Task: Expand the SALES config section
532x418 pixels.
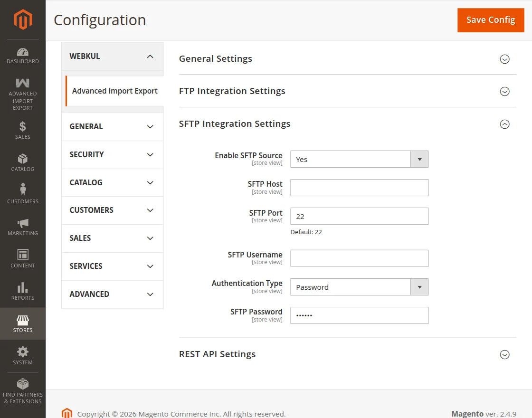Action: [112, 238]
